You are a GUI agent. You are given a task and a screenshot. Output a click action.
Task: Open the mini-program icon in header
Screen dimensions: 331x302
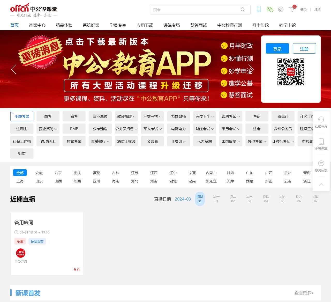pos(281,10)
